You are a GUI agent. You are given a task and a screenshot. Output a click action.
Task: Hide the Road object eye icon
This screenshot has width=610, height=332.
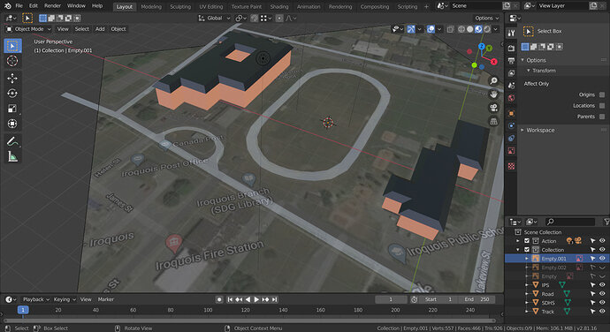point(602,294)
